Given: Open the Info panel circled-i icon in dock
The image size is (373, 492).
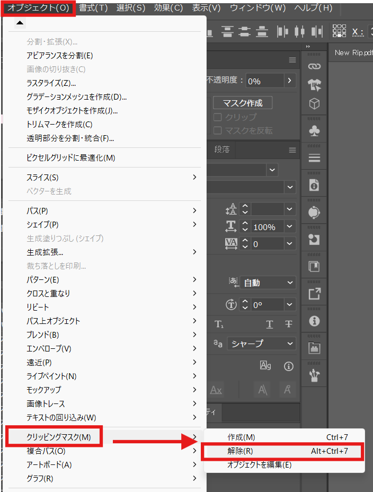Looking at the screenshot, I should click(315, 320).
